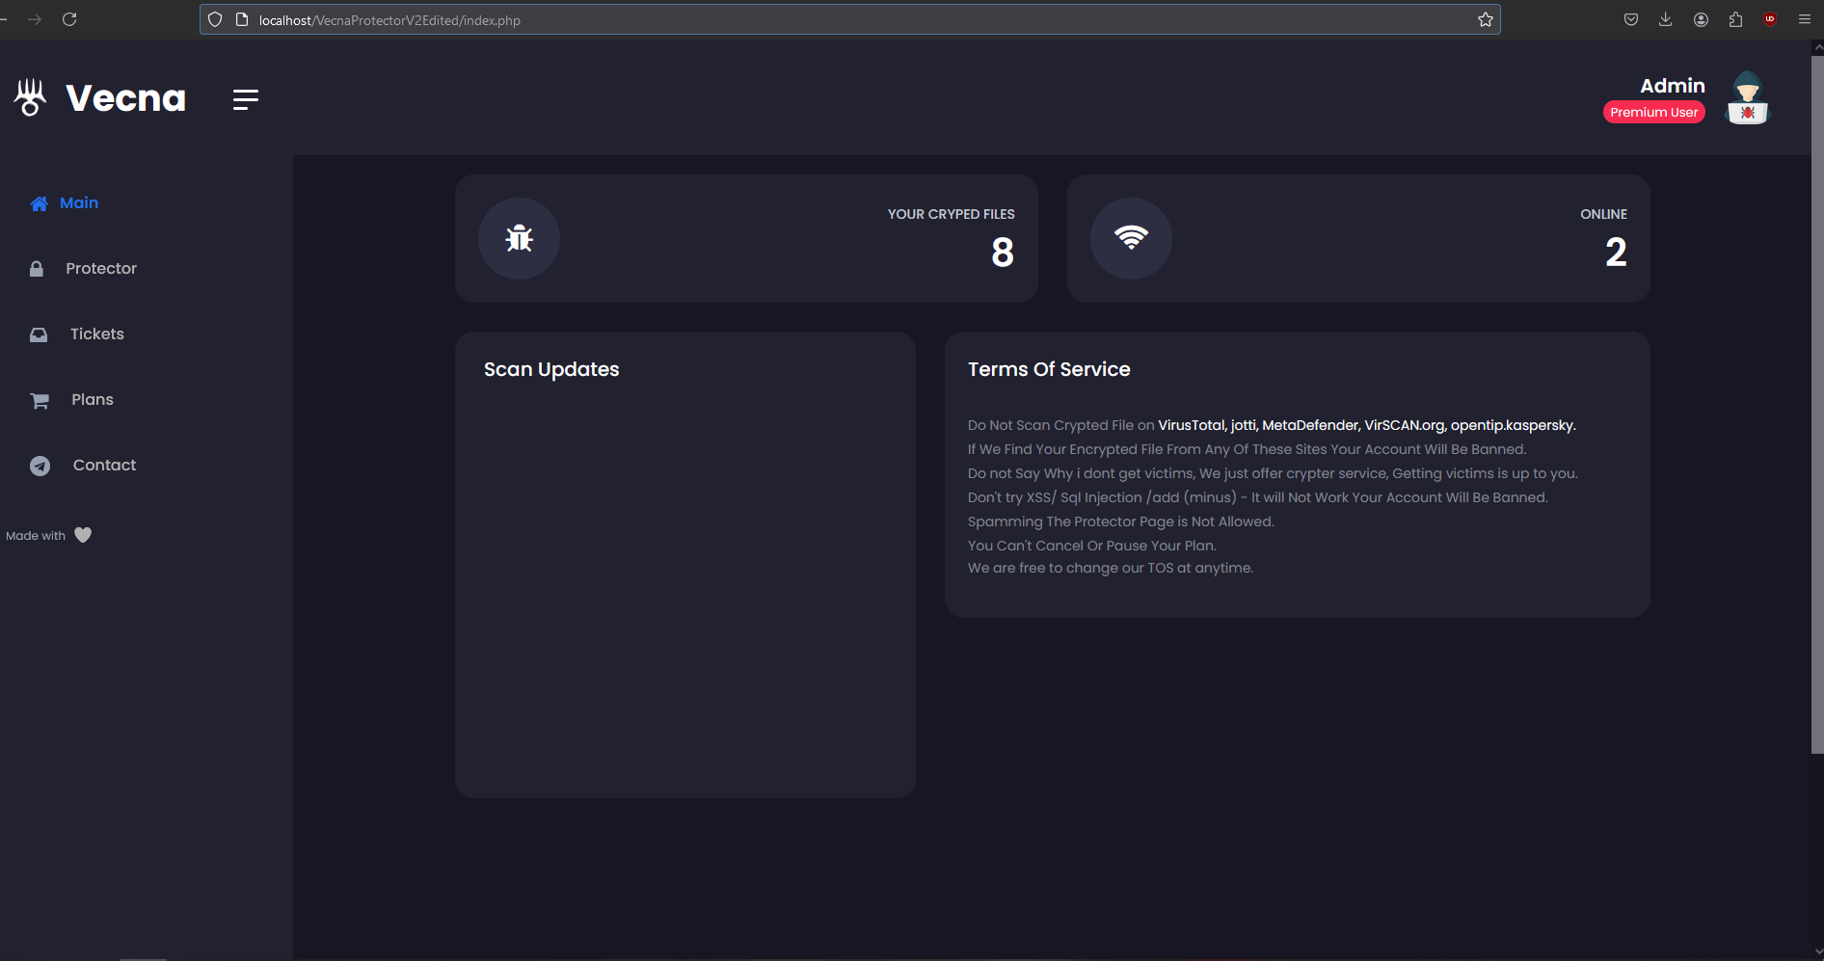Open Tickets using the inbox icon
Screen dimensions: 1824x961
(x=39, y=334)
